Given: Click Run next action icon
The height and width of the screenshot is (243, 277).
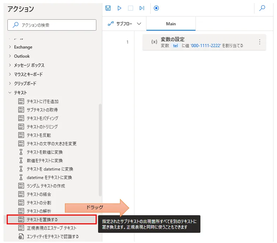Looking at the screenshot, I should coord(142,8).
